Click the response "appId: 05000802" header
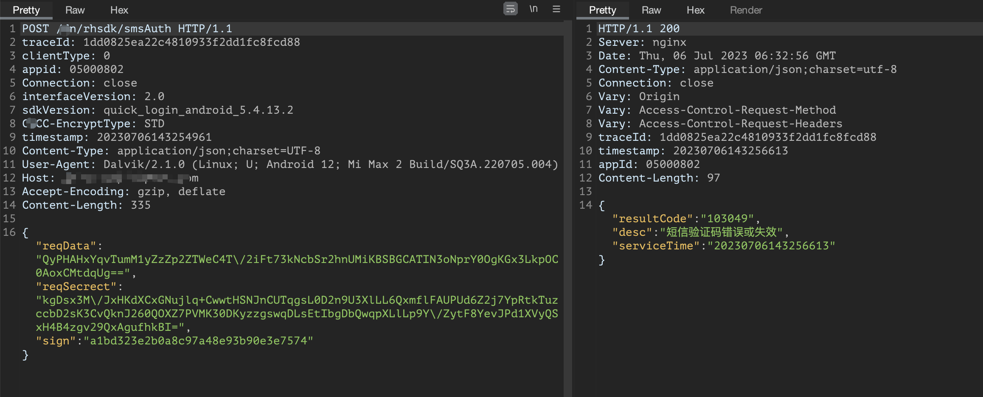983x397 pixels. click(649, 165)
